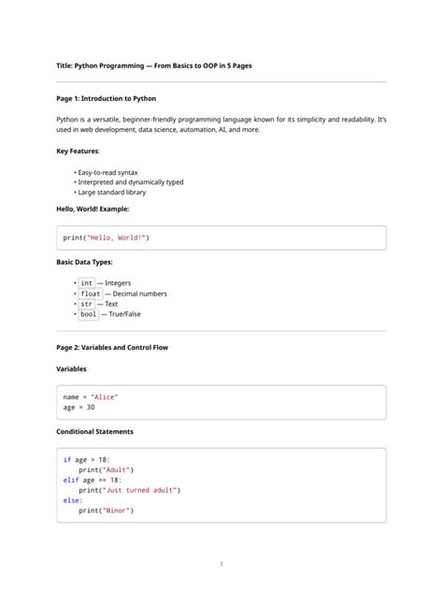The width and height of the screenshot is (443, 591).
Task: Click the Variables subheading
Action: click(x=71, y=369)
